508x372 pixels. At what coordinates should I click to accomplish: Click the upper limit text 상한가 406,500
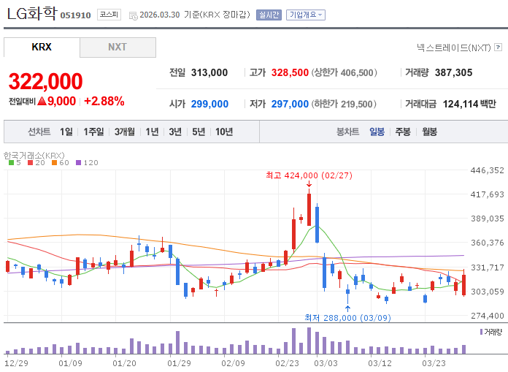coord(345,72)
